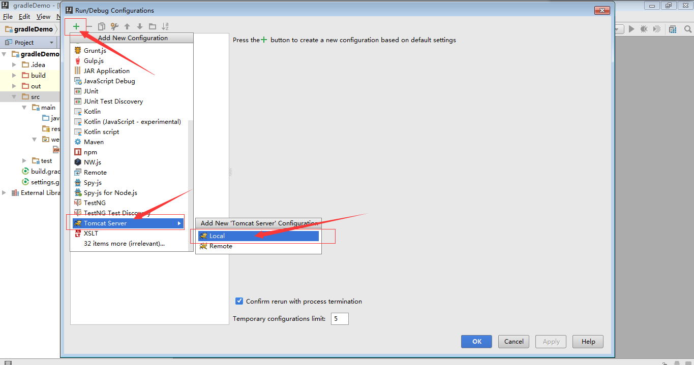Select Local in the Tomcat Server submenu
Viewport: 694px width, 365px height.
(x=258, y=236)
